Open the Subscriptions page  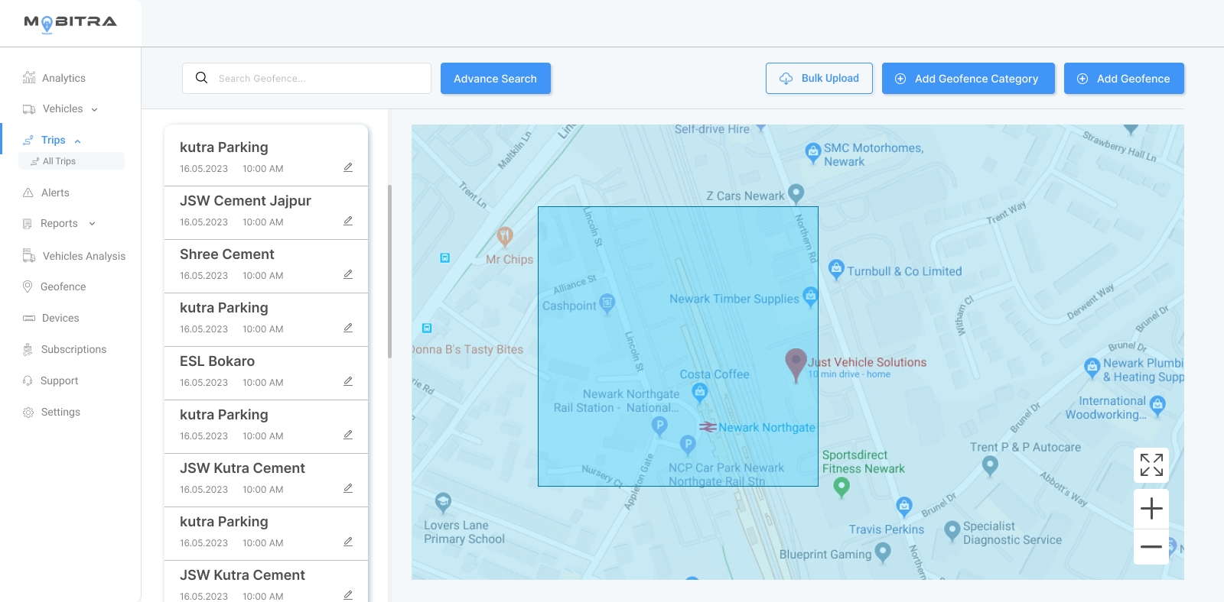[x=65, y=349]
